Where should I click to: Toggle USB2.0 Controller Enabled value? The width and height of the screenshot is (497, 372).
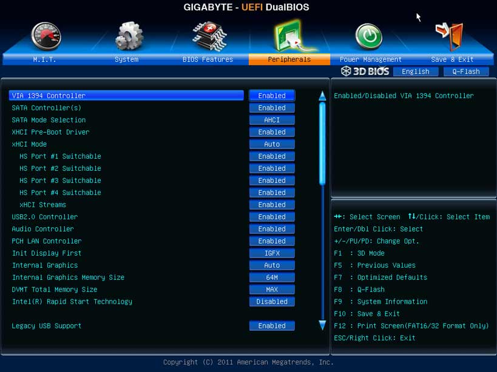coord(272,217)
